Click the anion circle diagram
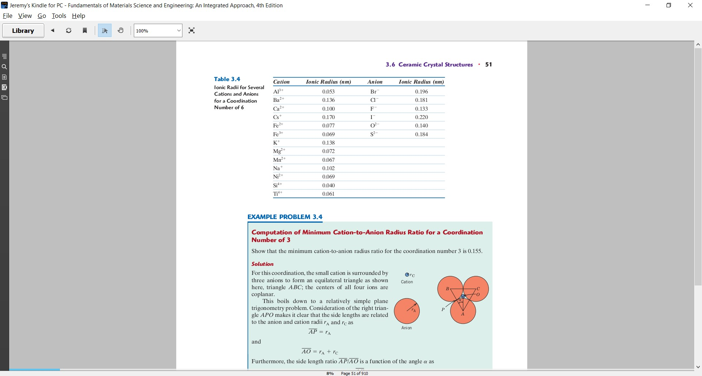The height and width of the screenshot is (376, 702). coord(407,311)
